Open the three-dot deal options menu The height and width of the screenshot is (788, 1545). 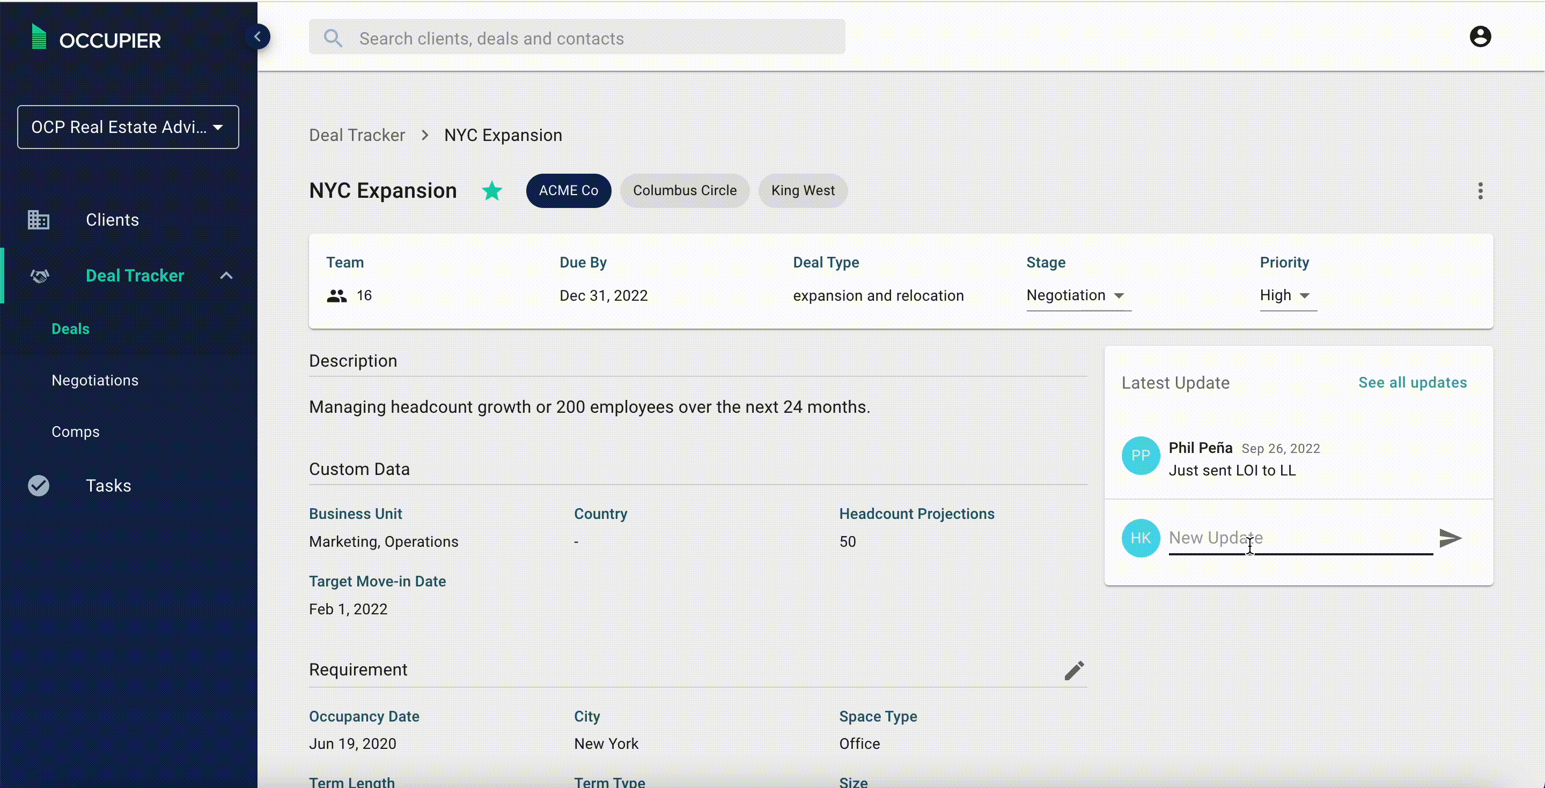(x=1480, y=191)
